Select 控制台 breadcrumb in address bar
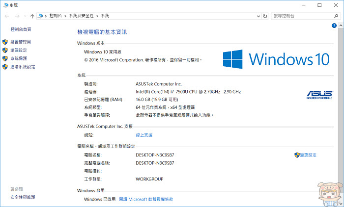This screenshot has width=344, height=207. [56, 16]
